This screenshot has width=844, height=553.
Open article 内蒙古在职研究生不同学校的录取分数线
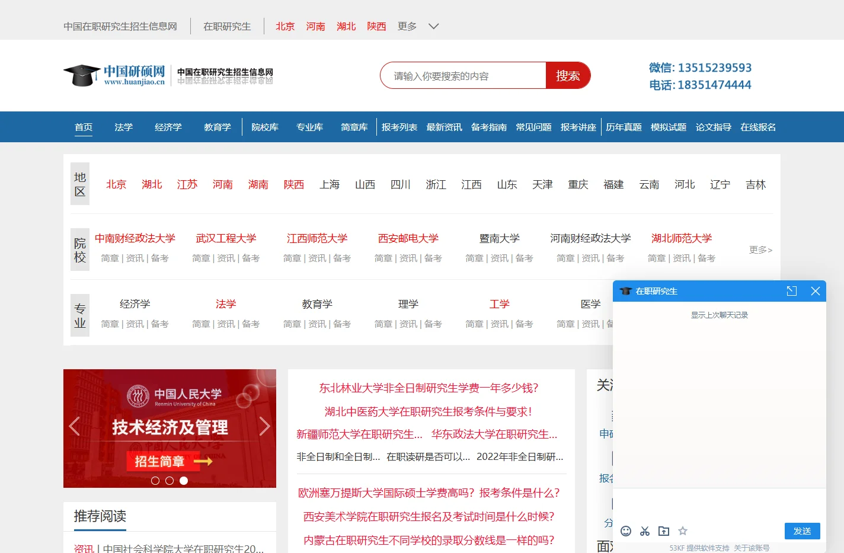[429, 540]
